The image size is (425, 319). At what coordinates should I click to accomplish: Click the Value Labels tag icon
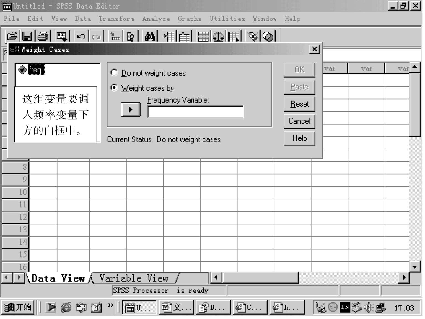coord(253,36)
